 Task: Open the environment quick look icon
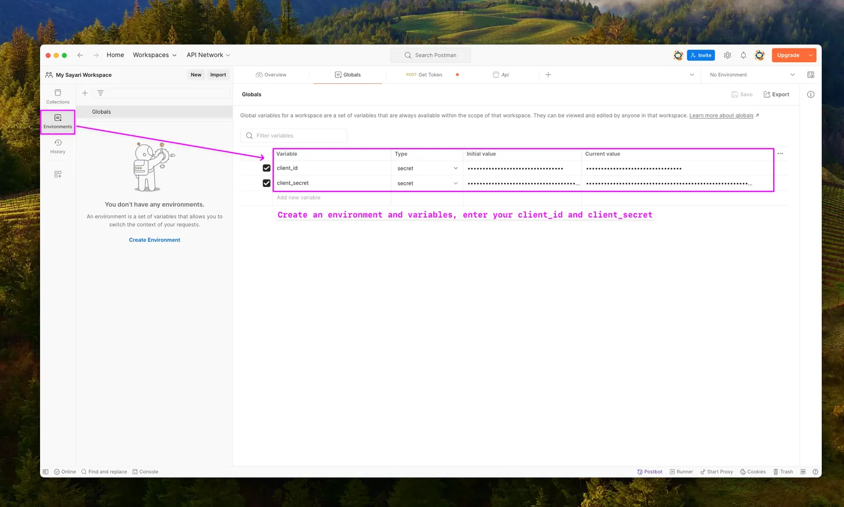[811, 75]
